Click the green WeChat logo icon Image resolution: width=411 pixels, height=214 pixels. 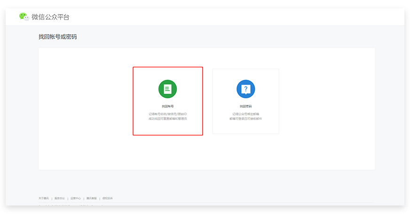point(24,16)
